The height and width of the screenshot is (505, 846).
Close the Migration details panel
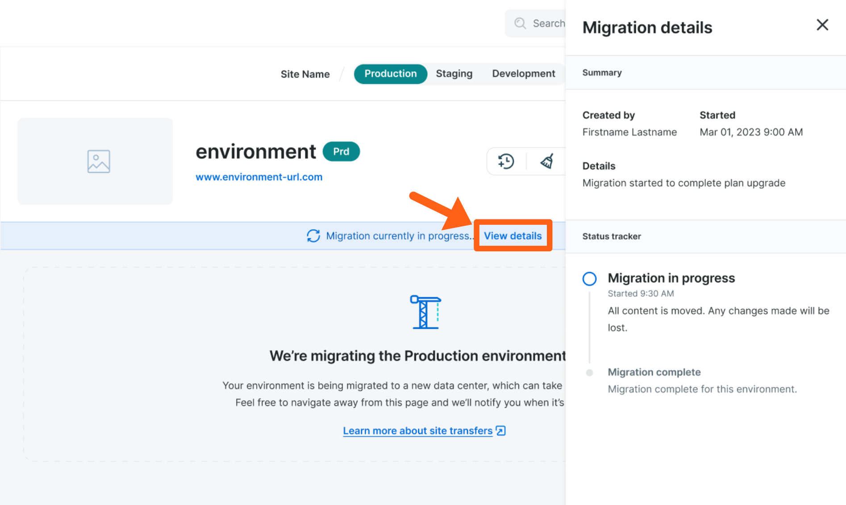(x=822, y=25)
